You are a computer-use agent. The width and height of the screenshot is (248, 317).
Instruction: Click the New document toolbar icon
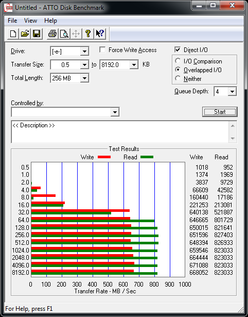point(13,34)
